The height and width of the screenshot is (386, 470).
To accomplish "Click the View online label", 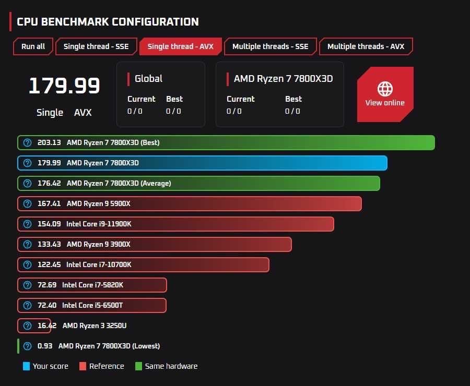I will (x=385, y=103).
